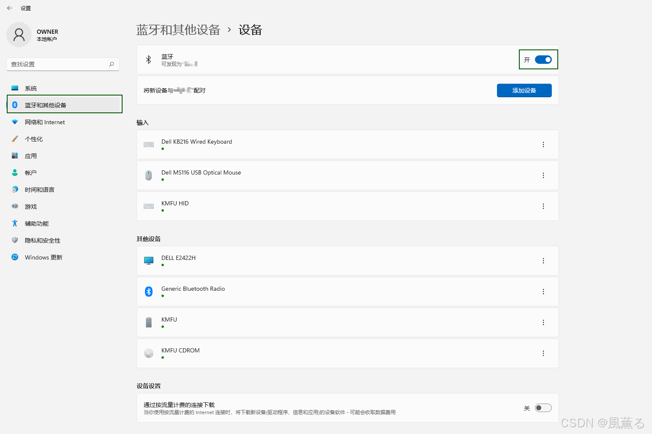
Task: Select the DELL E2422H device name
Action: (x=178, y=258)
